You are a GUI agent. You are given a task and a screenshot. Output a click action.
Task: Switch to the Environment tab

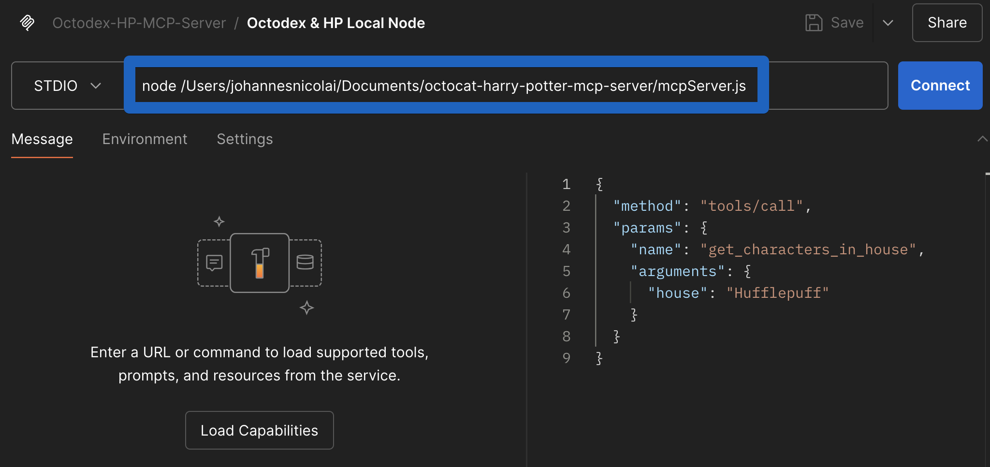pos(145,139)
